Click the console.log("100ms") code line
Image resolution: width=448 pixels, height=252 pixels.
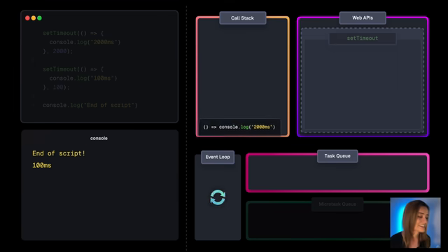[x=83, y=78]
